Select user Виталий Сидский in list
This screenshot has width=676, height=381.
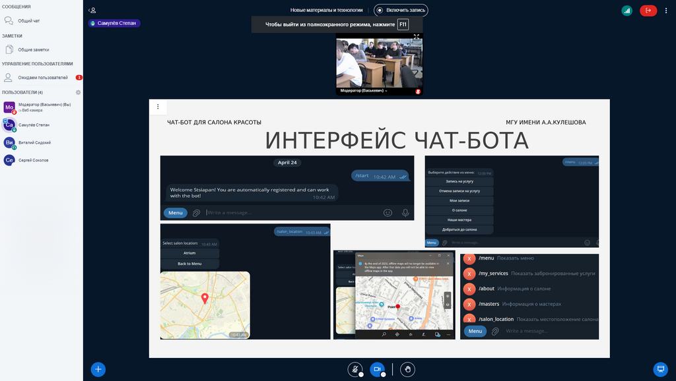coord(34,142)
